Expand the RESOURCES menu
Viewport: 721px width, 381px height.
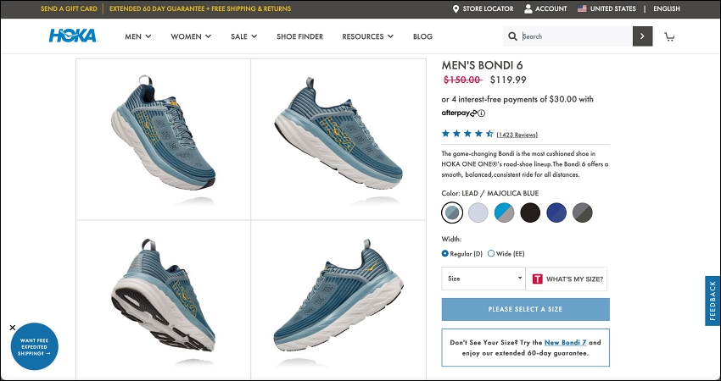point(368,36)
